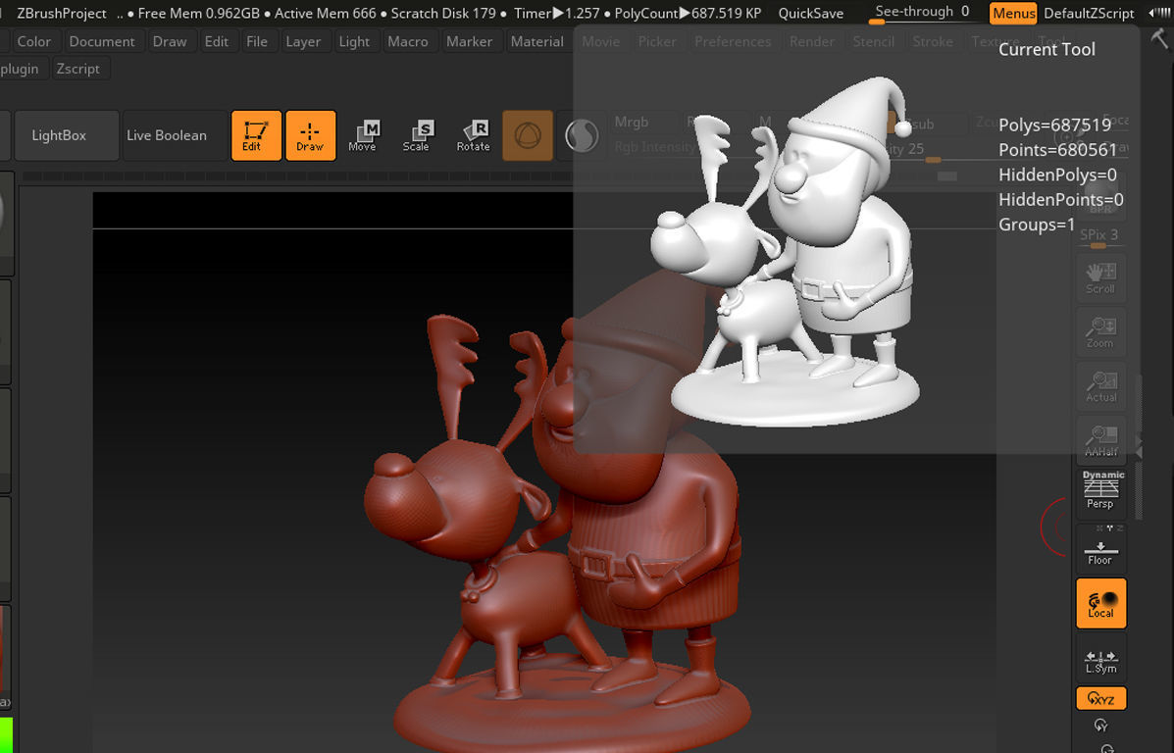Open the Marker menu
The image size is (1174, 753).
point(470,41)
